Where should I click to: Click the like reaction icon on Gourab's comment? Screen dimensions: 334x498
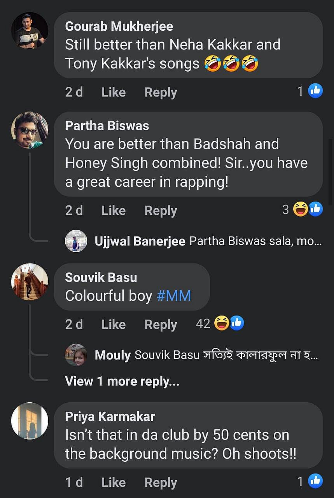click(x=315, y=91)
